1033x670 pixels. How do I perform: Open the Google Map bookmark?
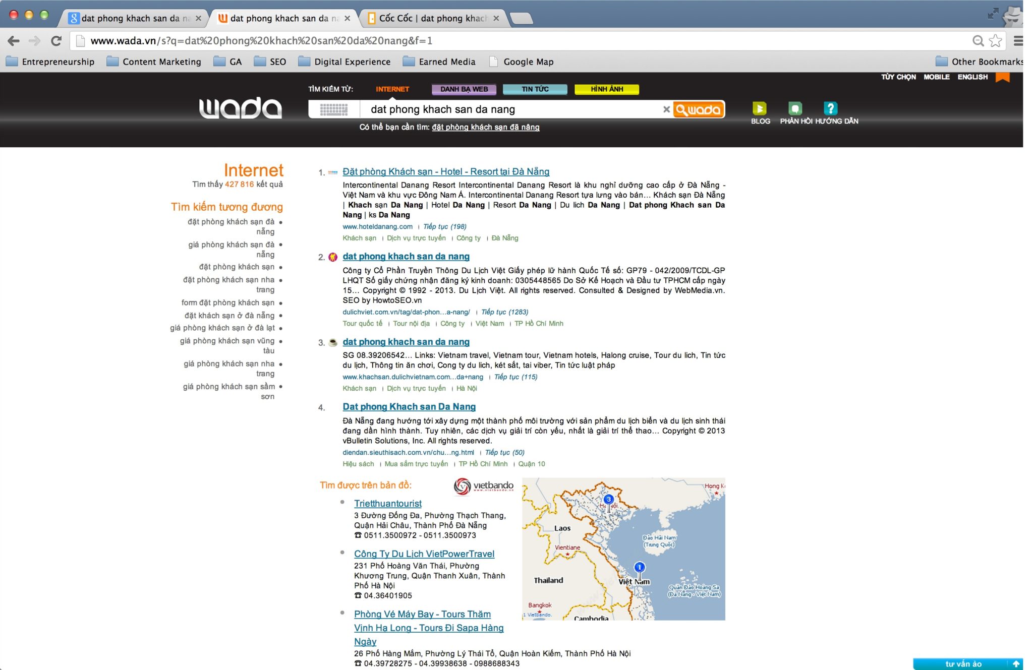click(522, 62)
